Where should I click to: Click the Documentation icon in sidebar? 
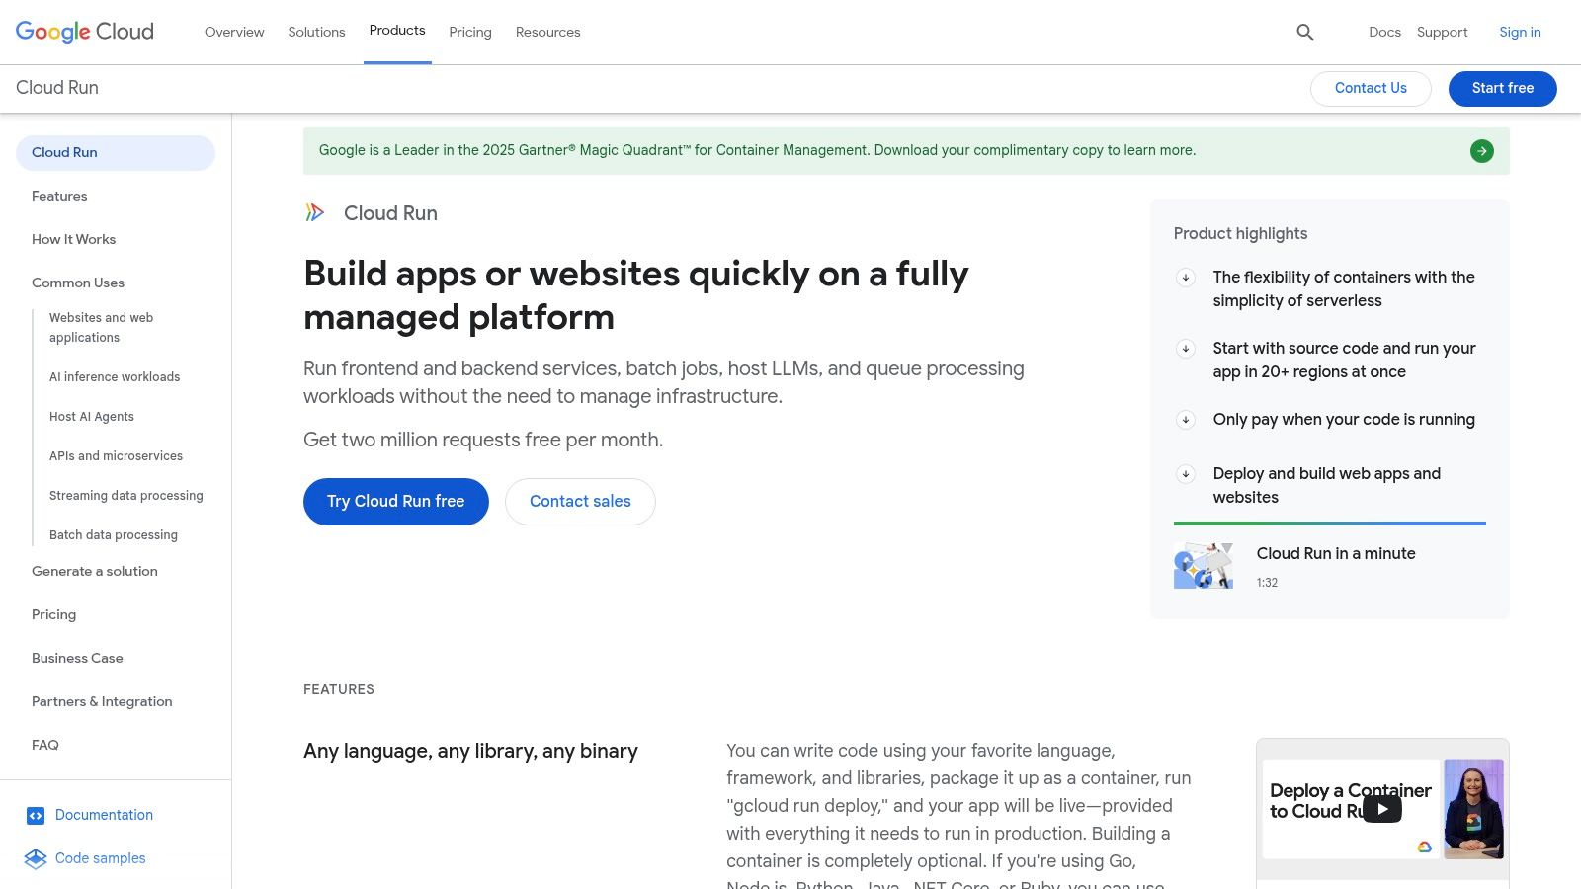click(36, 816)
